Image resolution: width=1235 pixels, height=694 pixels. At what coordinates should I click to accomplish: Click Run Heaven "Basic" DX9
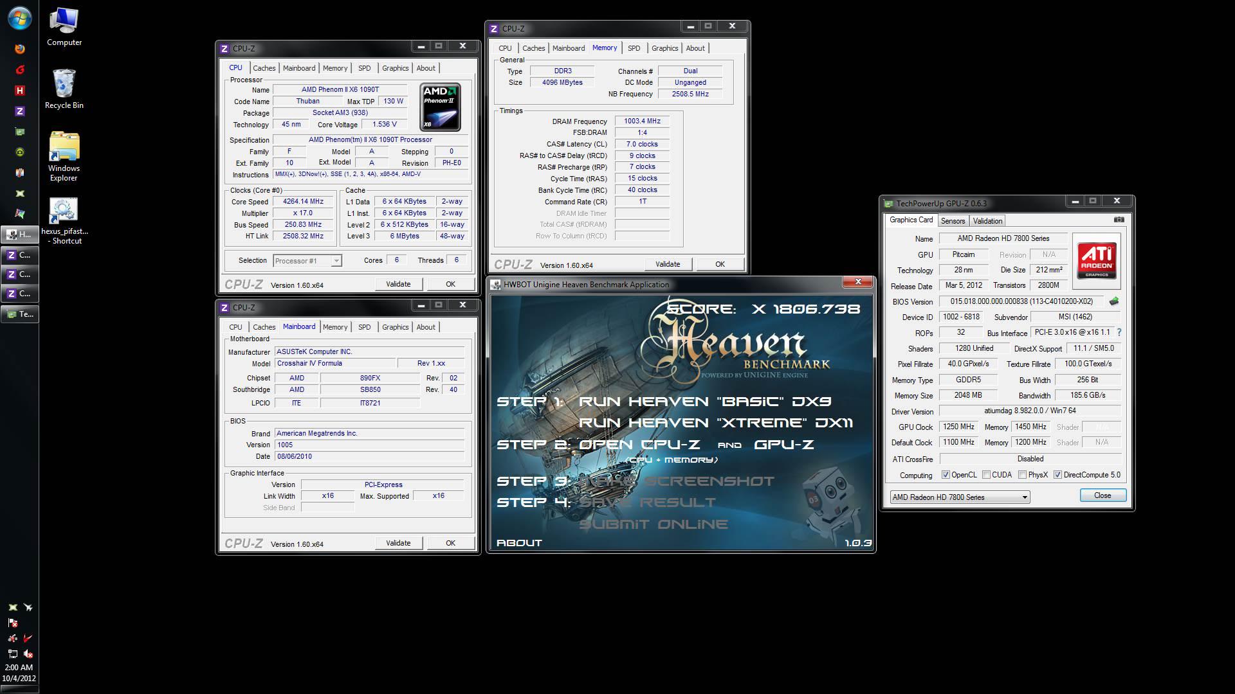point(705,402)
